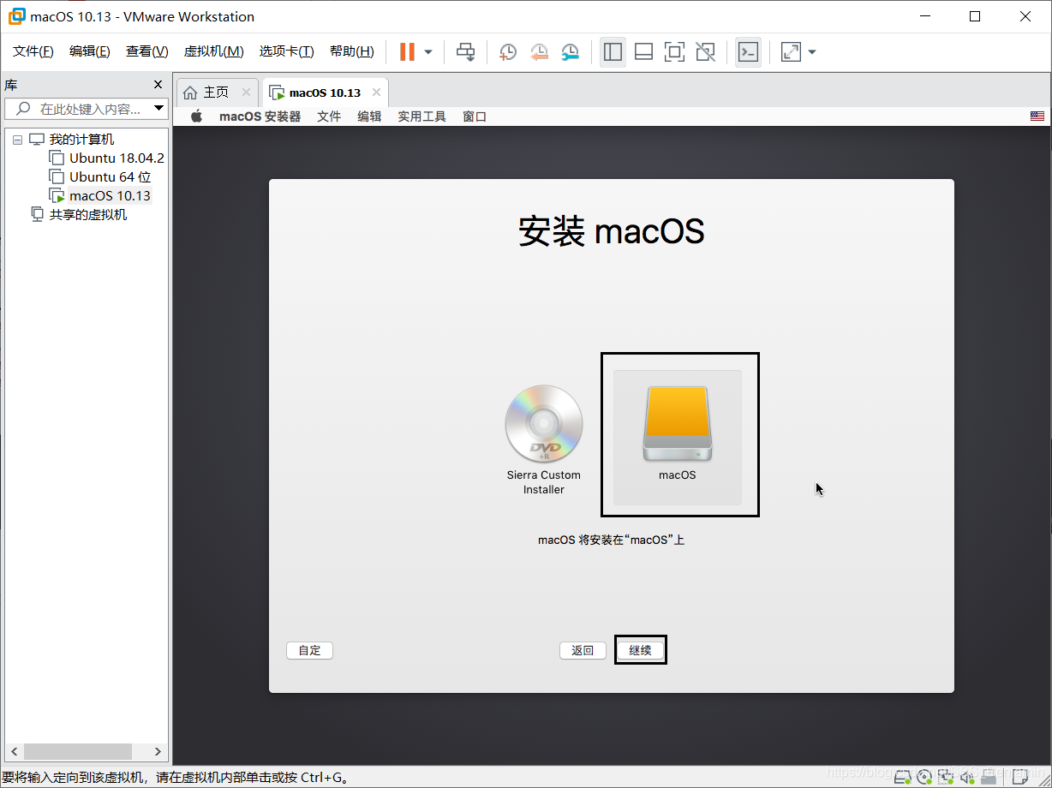Click the 继续 button
The image size is (1052, 788).
pos(640,650)
